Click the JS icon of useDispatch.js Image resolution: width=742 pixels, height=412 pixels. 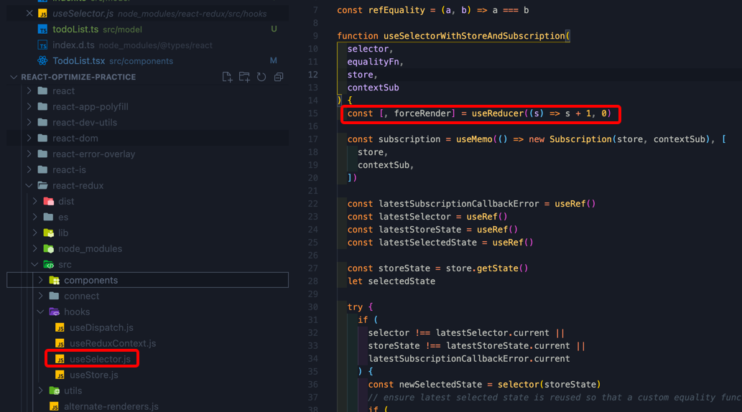coord(60,327)
